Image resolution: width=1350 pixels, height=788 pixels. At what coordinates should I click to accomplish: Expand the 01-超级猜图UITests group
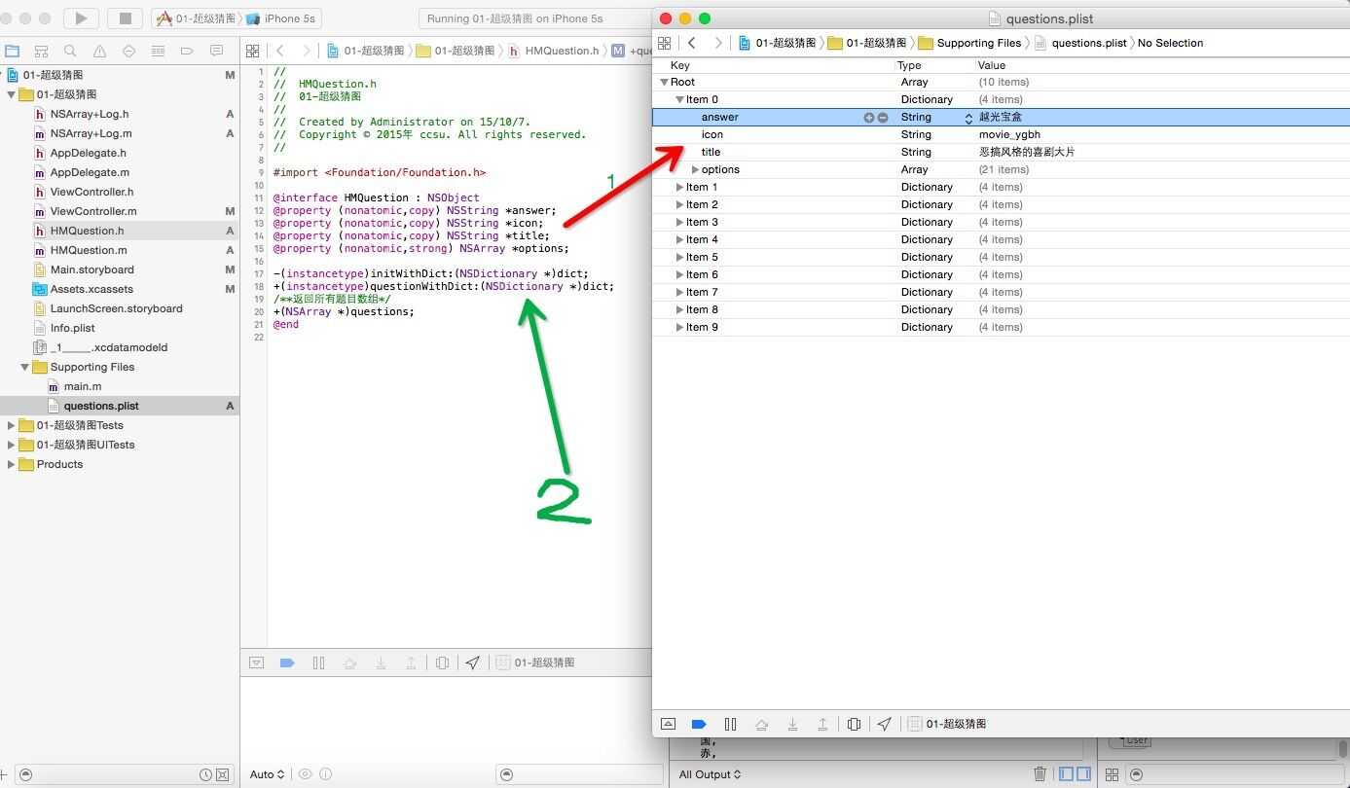[x=12, y=445]
